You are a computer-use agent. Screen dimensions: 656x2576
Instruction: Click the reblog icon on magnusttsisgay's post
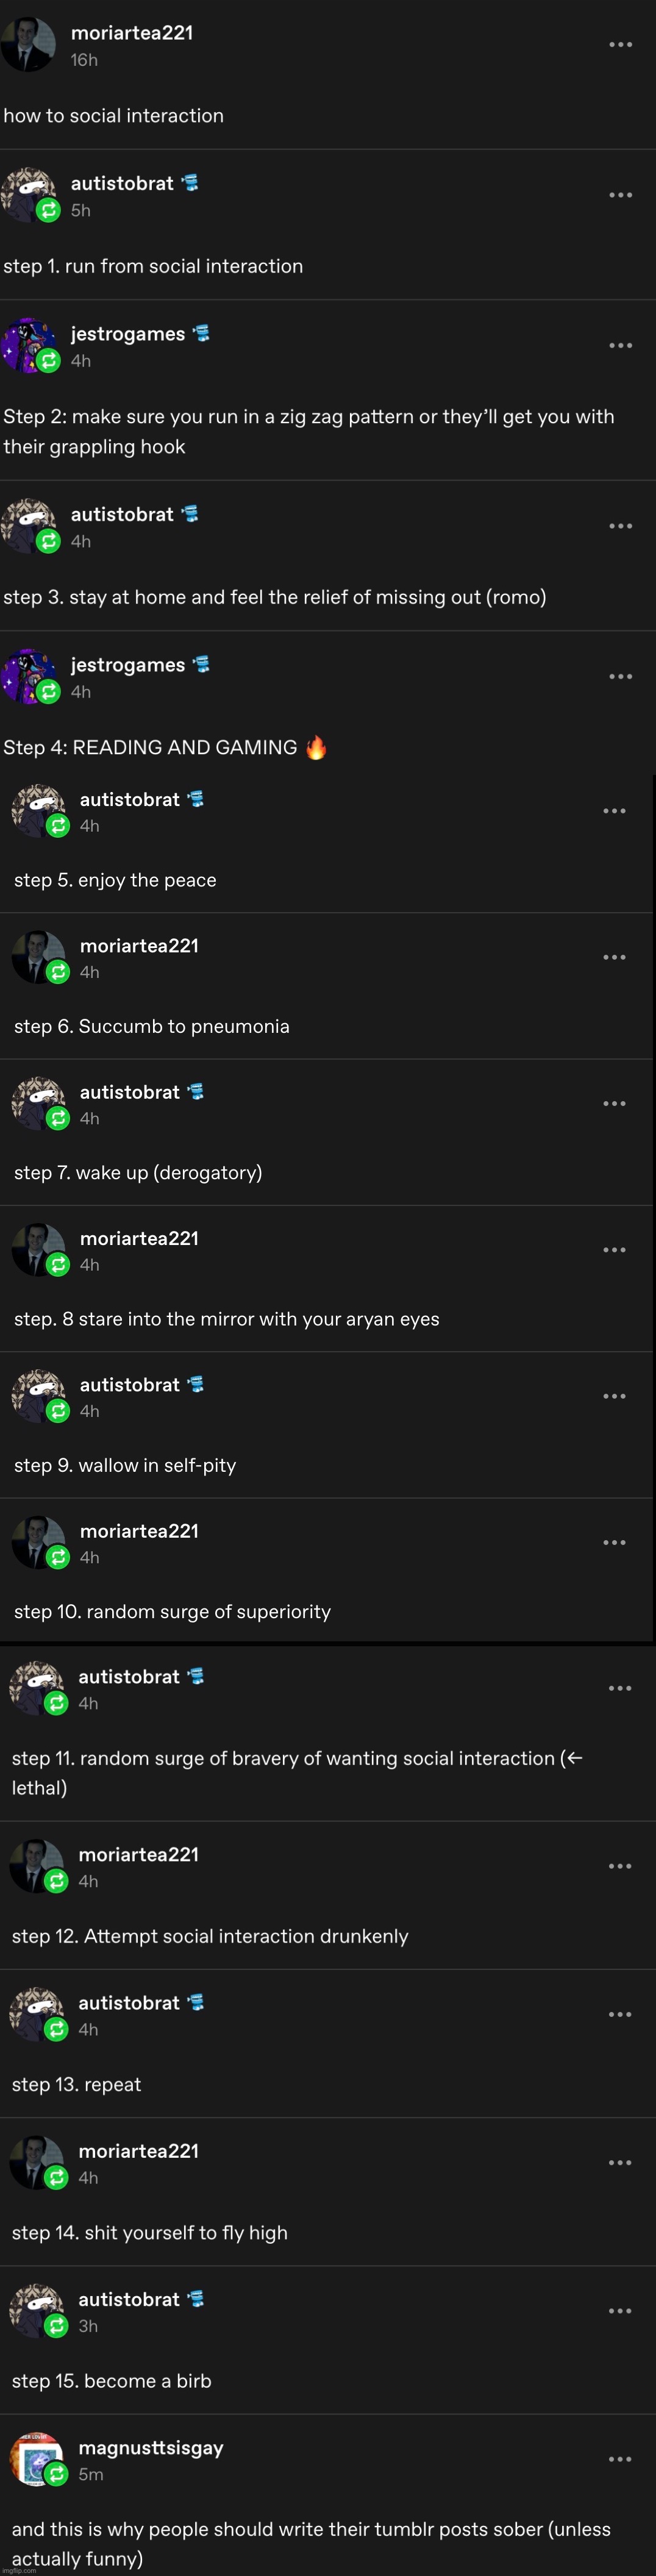(57, 2474)
